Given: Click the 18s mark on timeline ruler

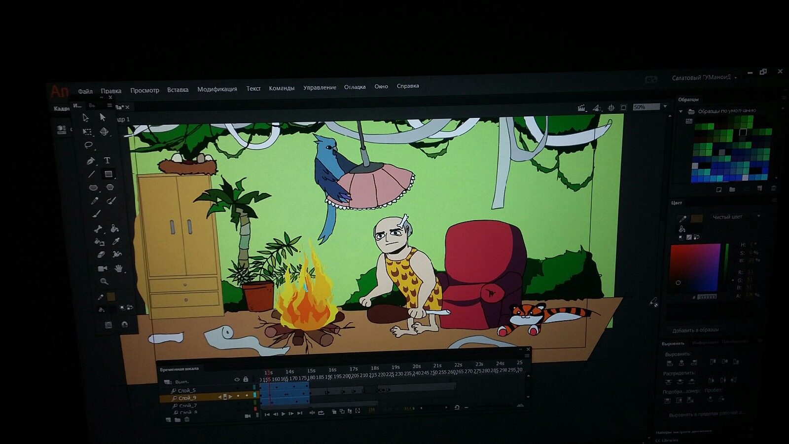Looking at the screenshot, I should (375, 368).
